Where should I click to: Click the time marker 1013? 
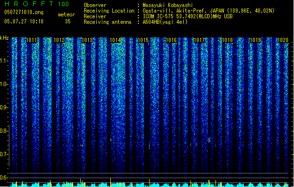coord(87,40)
